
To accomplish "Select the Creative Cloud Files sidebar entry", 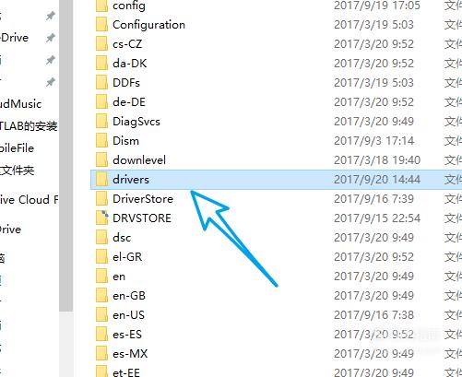I will [x=29, y=200].
